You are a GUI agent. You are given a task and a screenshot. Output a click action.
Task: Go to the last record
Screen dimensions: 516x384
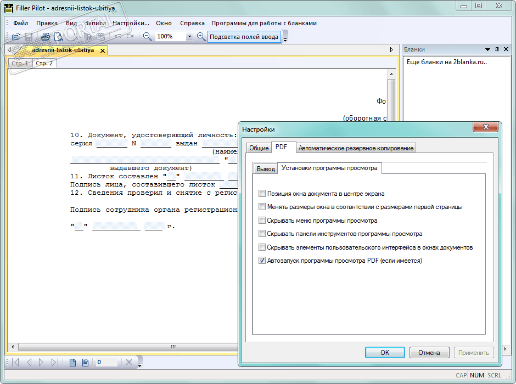(55, 362)
